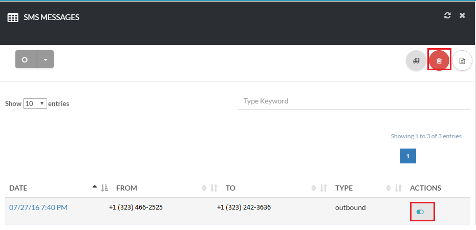Screen dimensions: 476x230
Task: Click the Type Keyword search field
Action: (353, 101)
